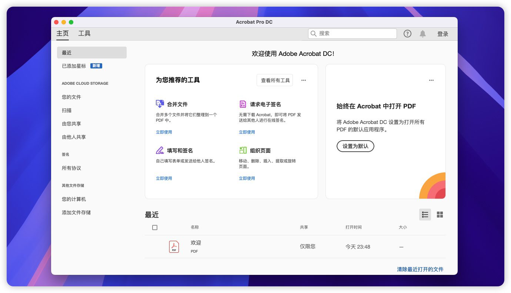Open more options in recommended tools card
Image resolution: width=511 pixels, height=293 pixels.
304,80
